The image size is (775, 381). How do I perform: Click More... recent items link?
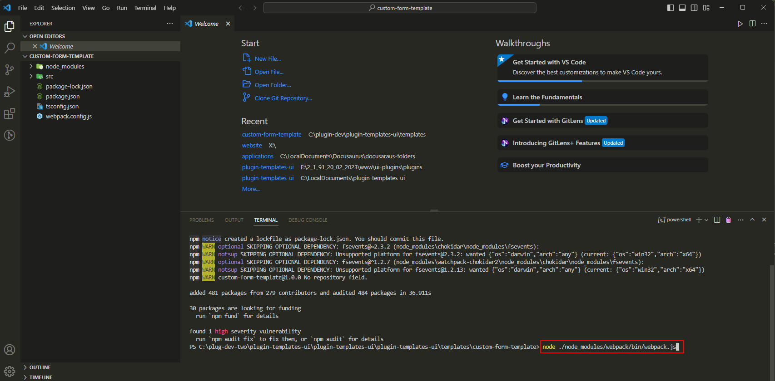251,189
